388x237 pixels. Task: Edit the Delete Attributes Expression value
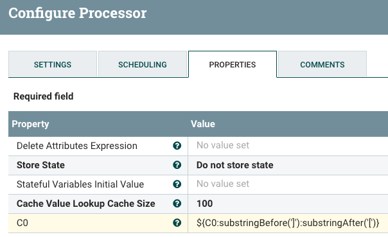288,146
